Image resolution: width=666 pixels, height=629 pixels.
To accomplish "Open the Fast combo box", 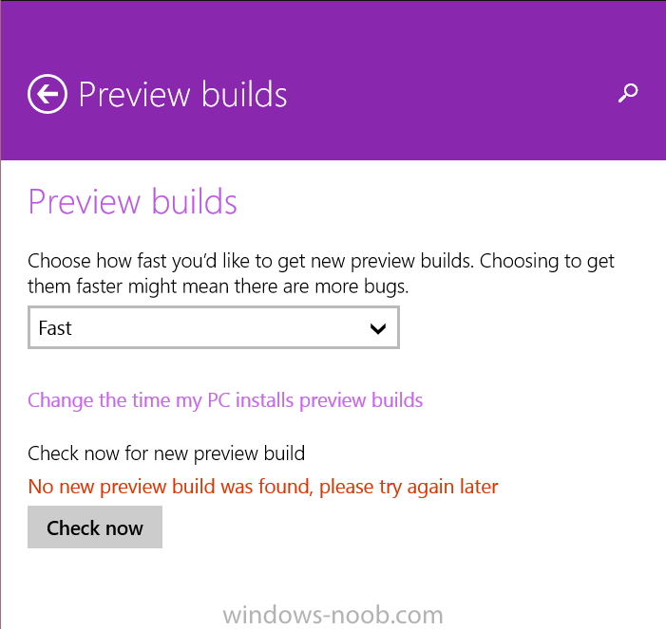I will point(214,327).
